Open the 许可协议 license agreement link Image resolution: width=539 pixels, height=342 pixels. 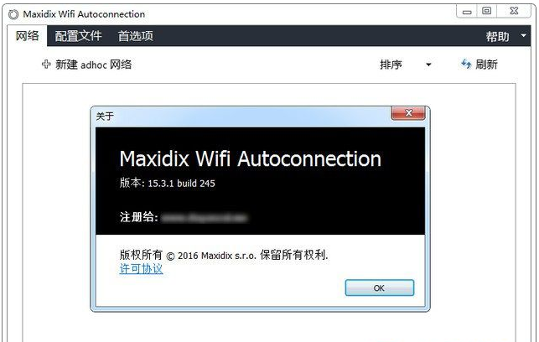pos(142,269)
